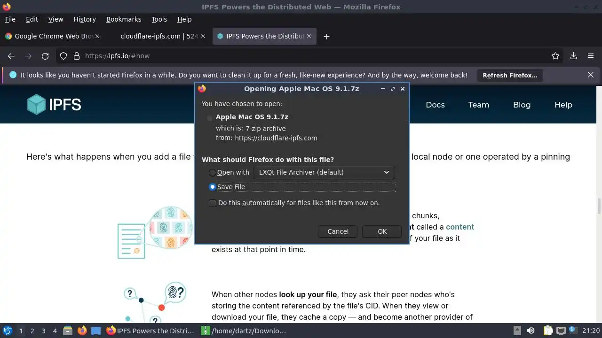This screenshot has width=602, height=338.
Task: Close the Google Chrome Web Browser tab
Action: click(97, 36)
